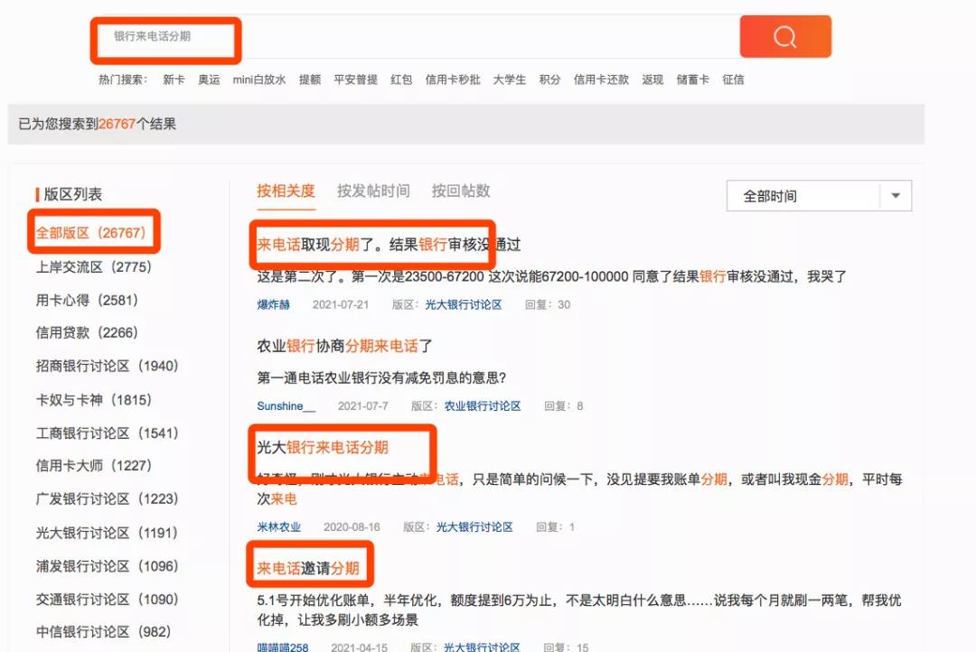The height and width of the screenshot is (652, 976).
Task: Filter by 上岸交流区 (2775)
Action: coord(93,267)
